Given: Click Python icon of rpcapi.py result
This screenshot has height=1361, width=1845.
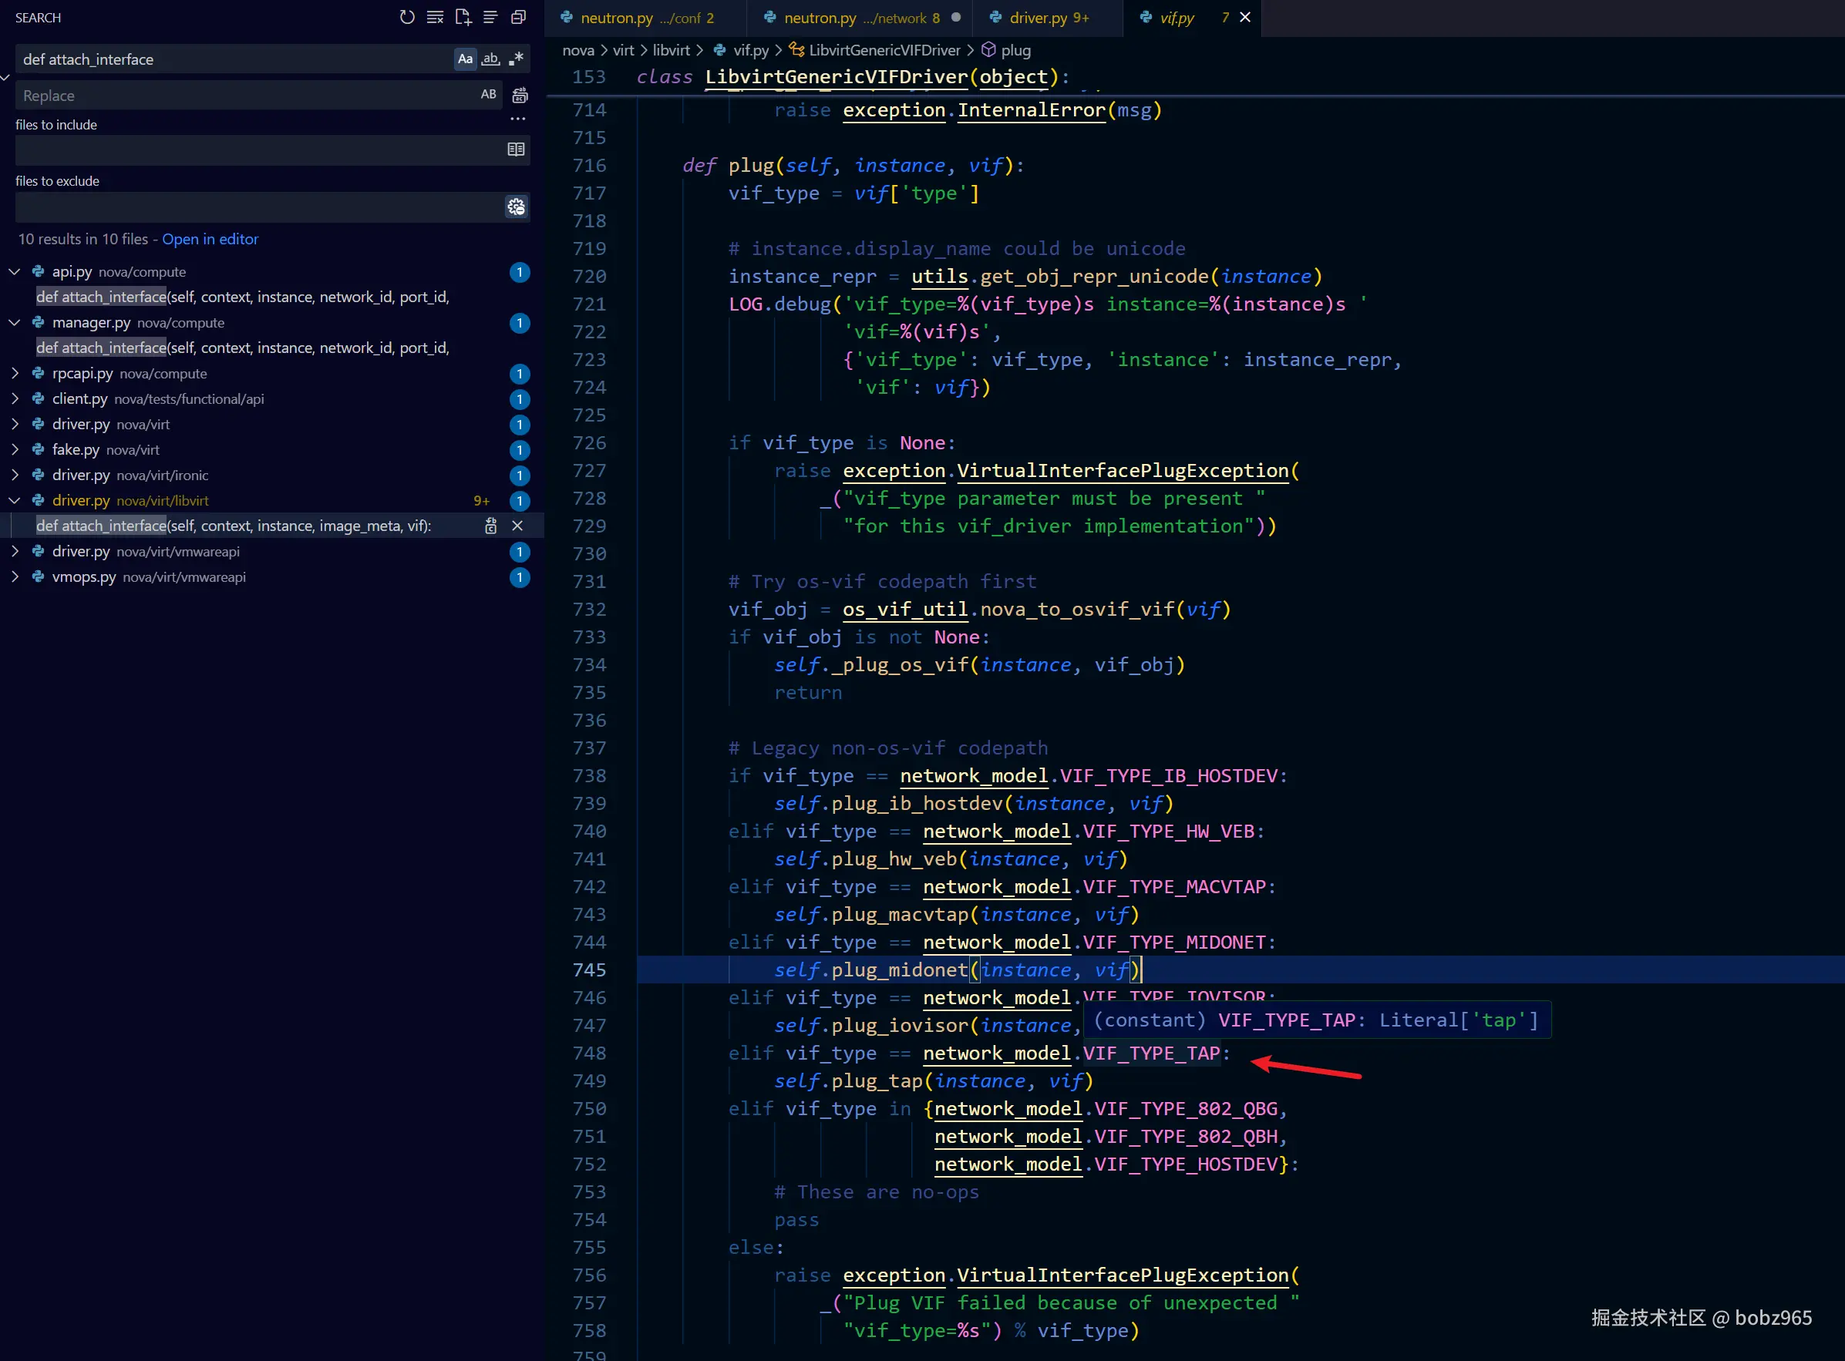Looking at the screenshot, I should [38, 373].
